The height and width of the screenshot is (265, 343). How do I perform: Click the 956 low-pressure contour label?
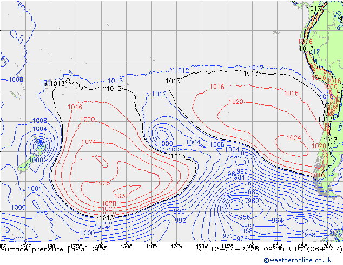[x=245, y=217]
